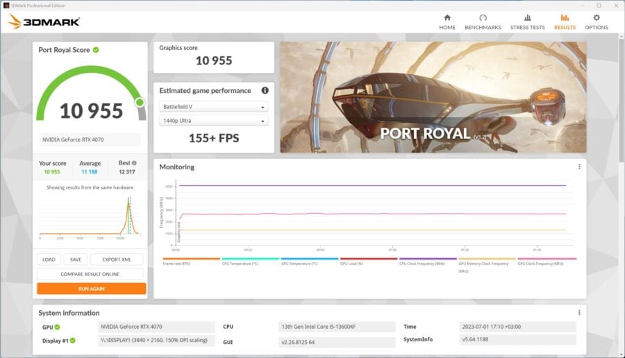625x358 pixels.
Task: Toggle CPU Temperature legend item
Action: pos(250,262)
